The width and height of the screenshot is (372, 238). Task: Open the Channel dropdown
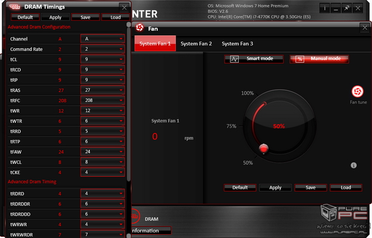coord(103,39)
